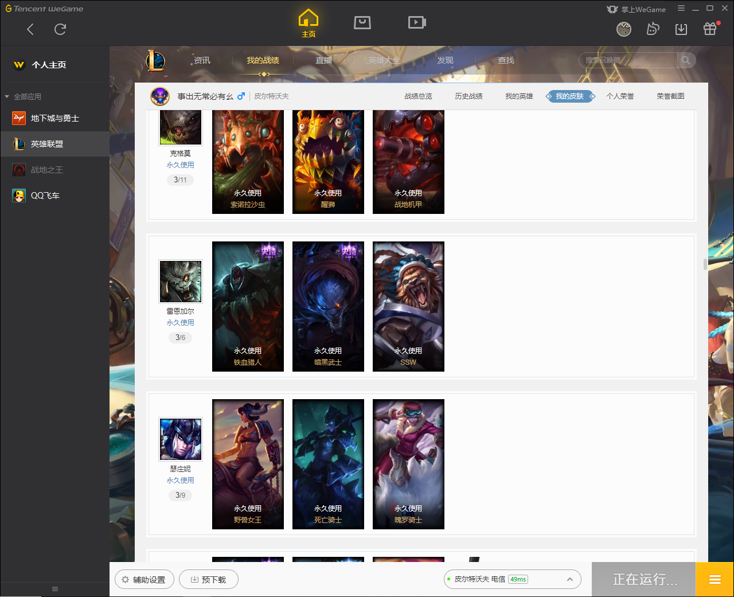Click summoner name 事出无常必有幺
This screenshot has width=734, height=597.
[205, 96]
